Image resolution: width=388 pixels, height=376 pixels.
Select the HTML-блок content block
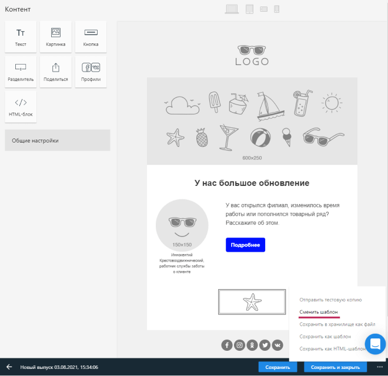point(21,107)
